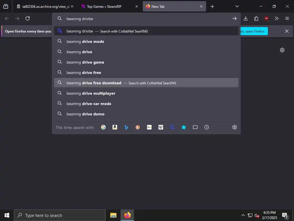This screenshot has width=294, height=221.
Task: Open Windows Start menu
Action: (x=7, y=215)
